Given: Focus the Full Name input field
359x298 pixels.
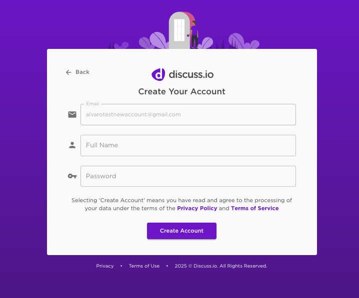Looking at the screenshot, I should (188, 145).
